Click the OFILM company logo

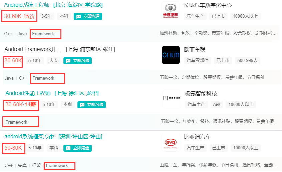(171, 55)
